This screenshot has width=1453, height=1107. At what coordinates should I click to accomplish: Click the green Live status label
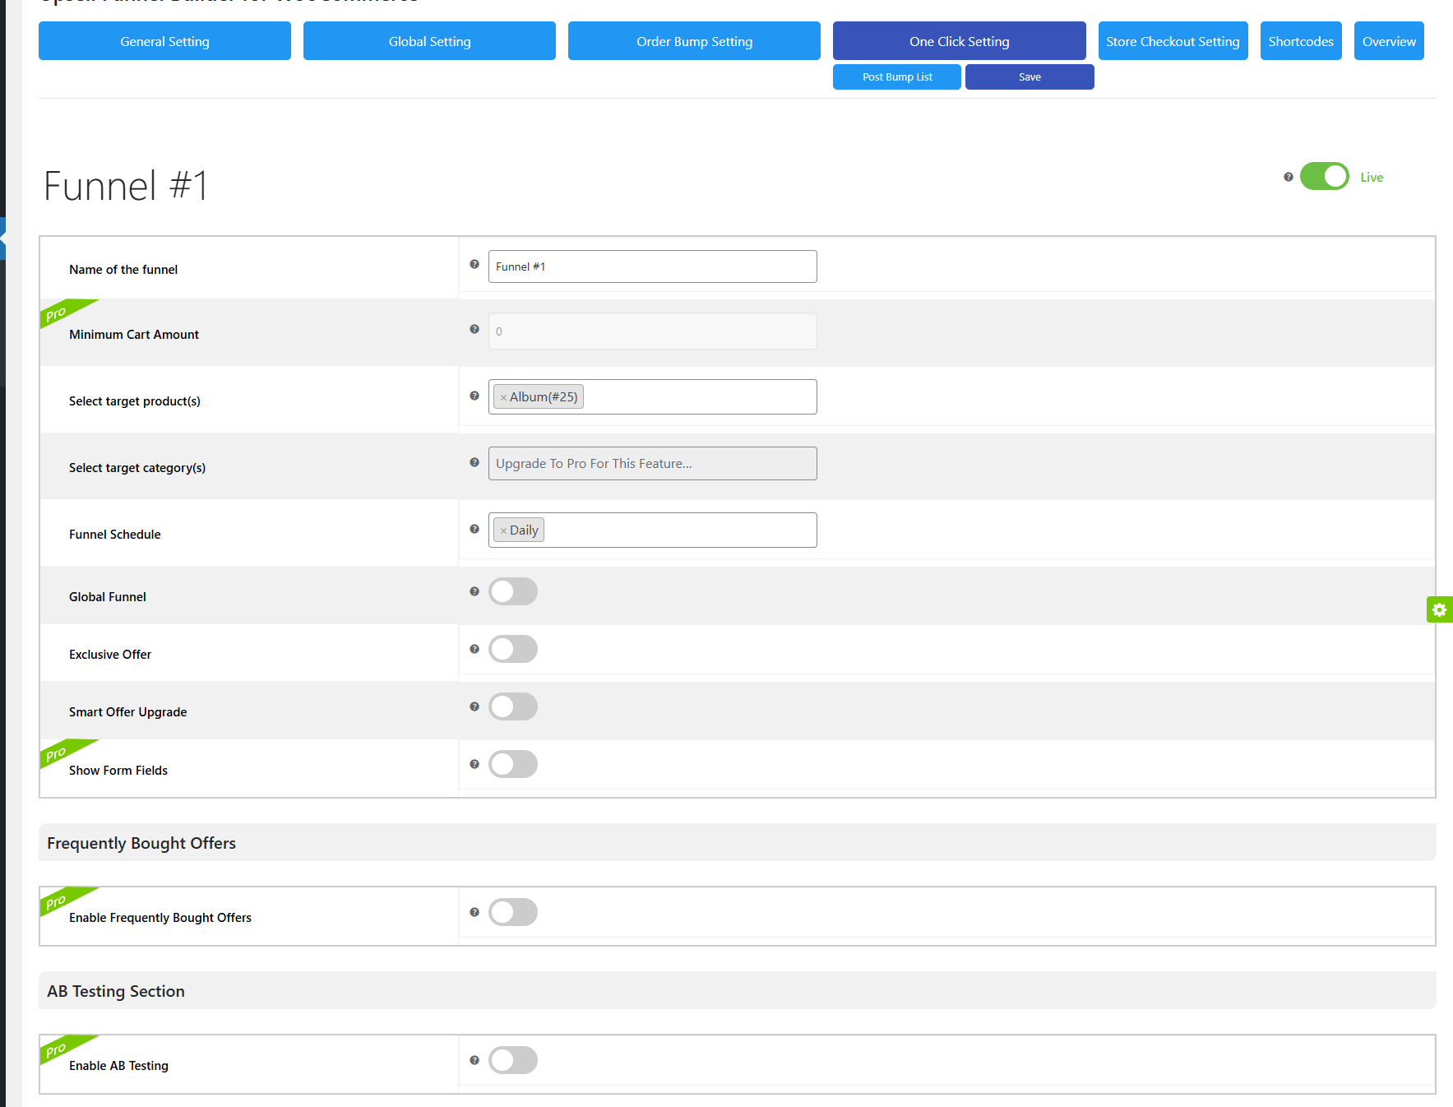click(x=1372, y=177)
